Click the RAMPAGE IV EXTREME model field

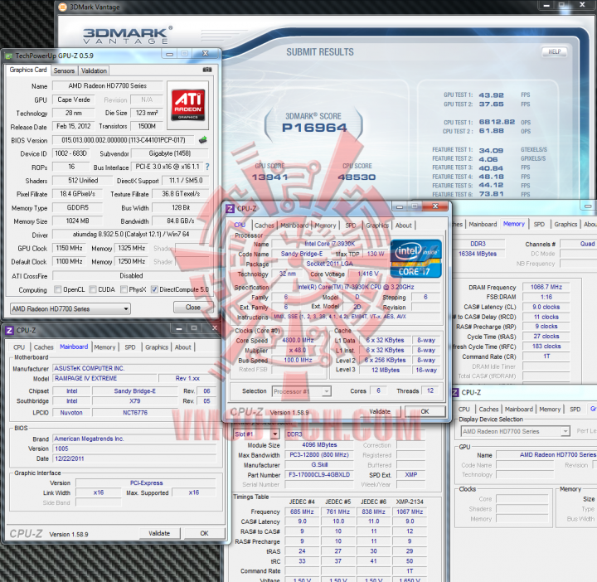pyautogui.click(x=104, y=378)
